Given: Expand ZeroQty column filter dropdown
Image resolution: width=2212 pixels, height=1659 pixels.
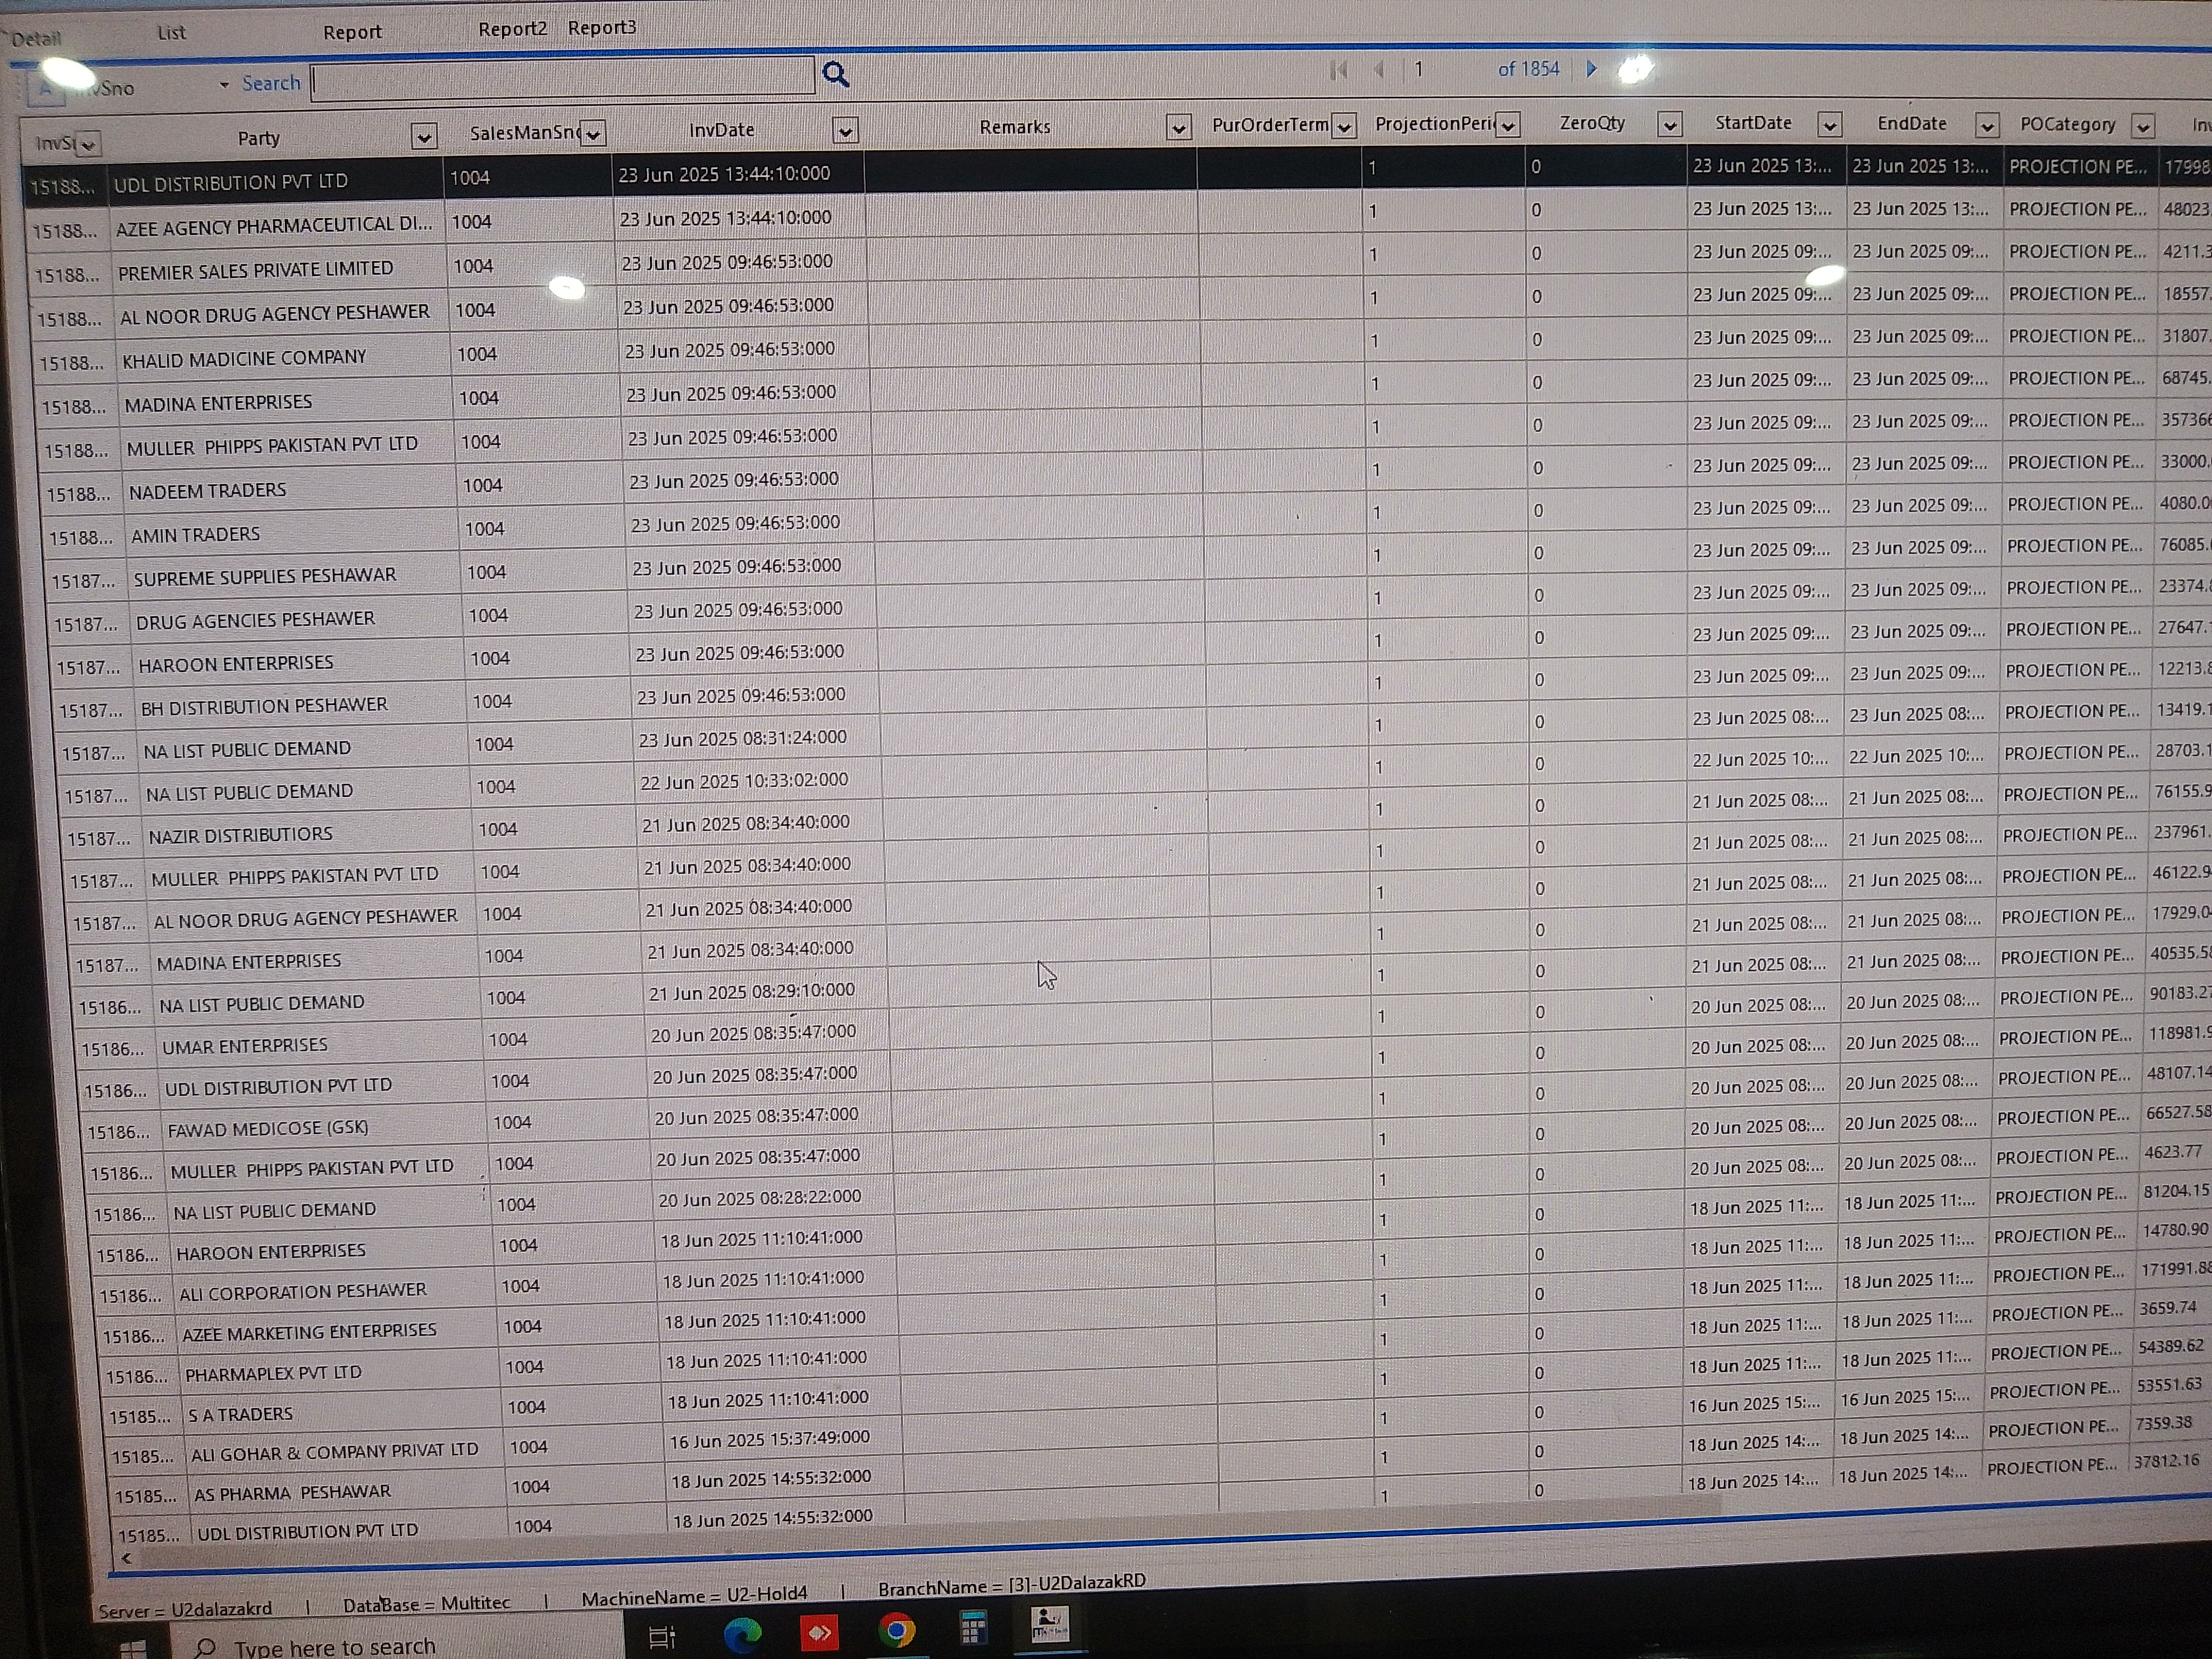Looking at the screenshot, I should point(1669,125).
